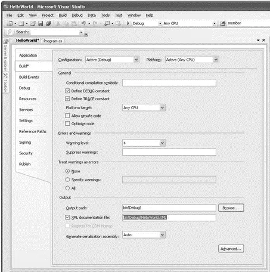Click the Advanced... button

click(231, 249)
